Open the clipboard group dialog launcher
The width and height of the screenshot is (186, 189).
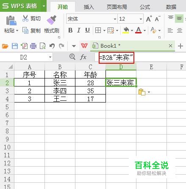[x=59, y=37]
